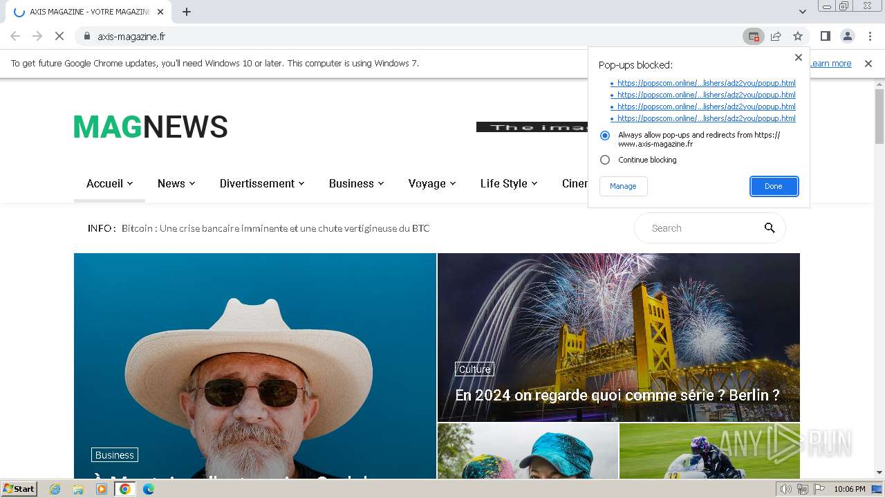This screenshot has width=885, height=498.
Task: Click the volume icon in system tray
Action: coord(785,489)
